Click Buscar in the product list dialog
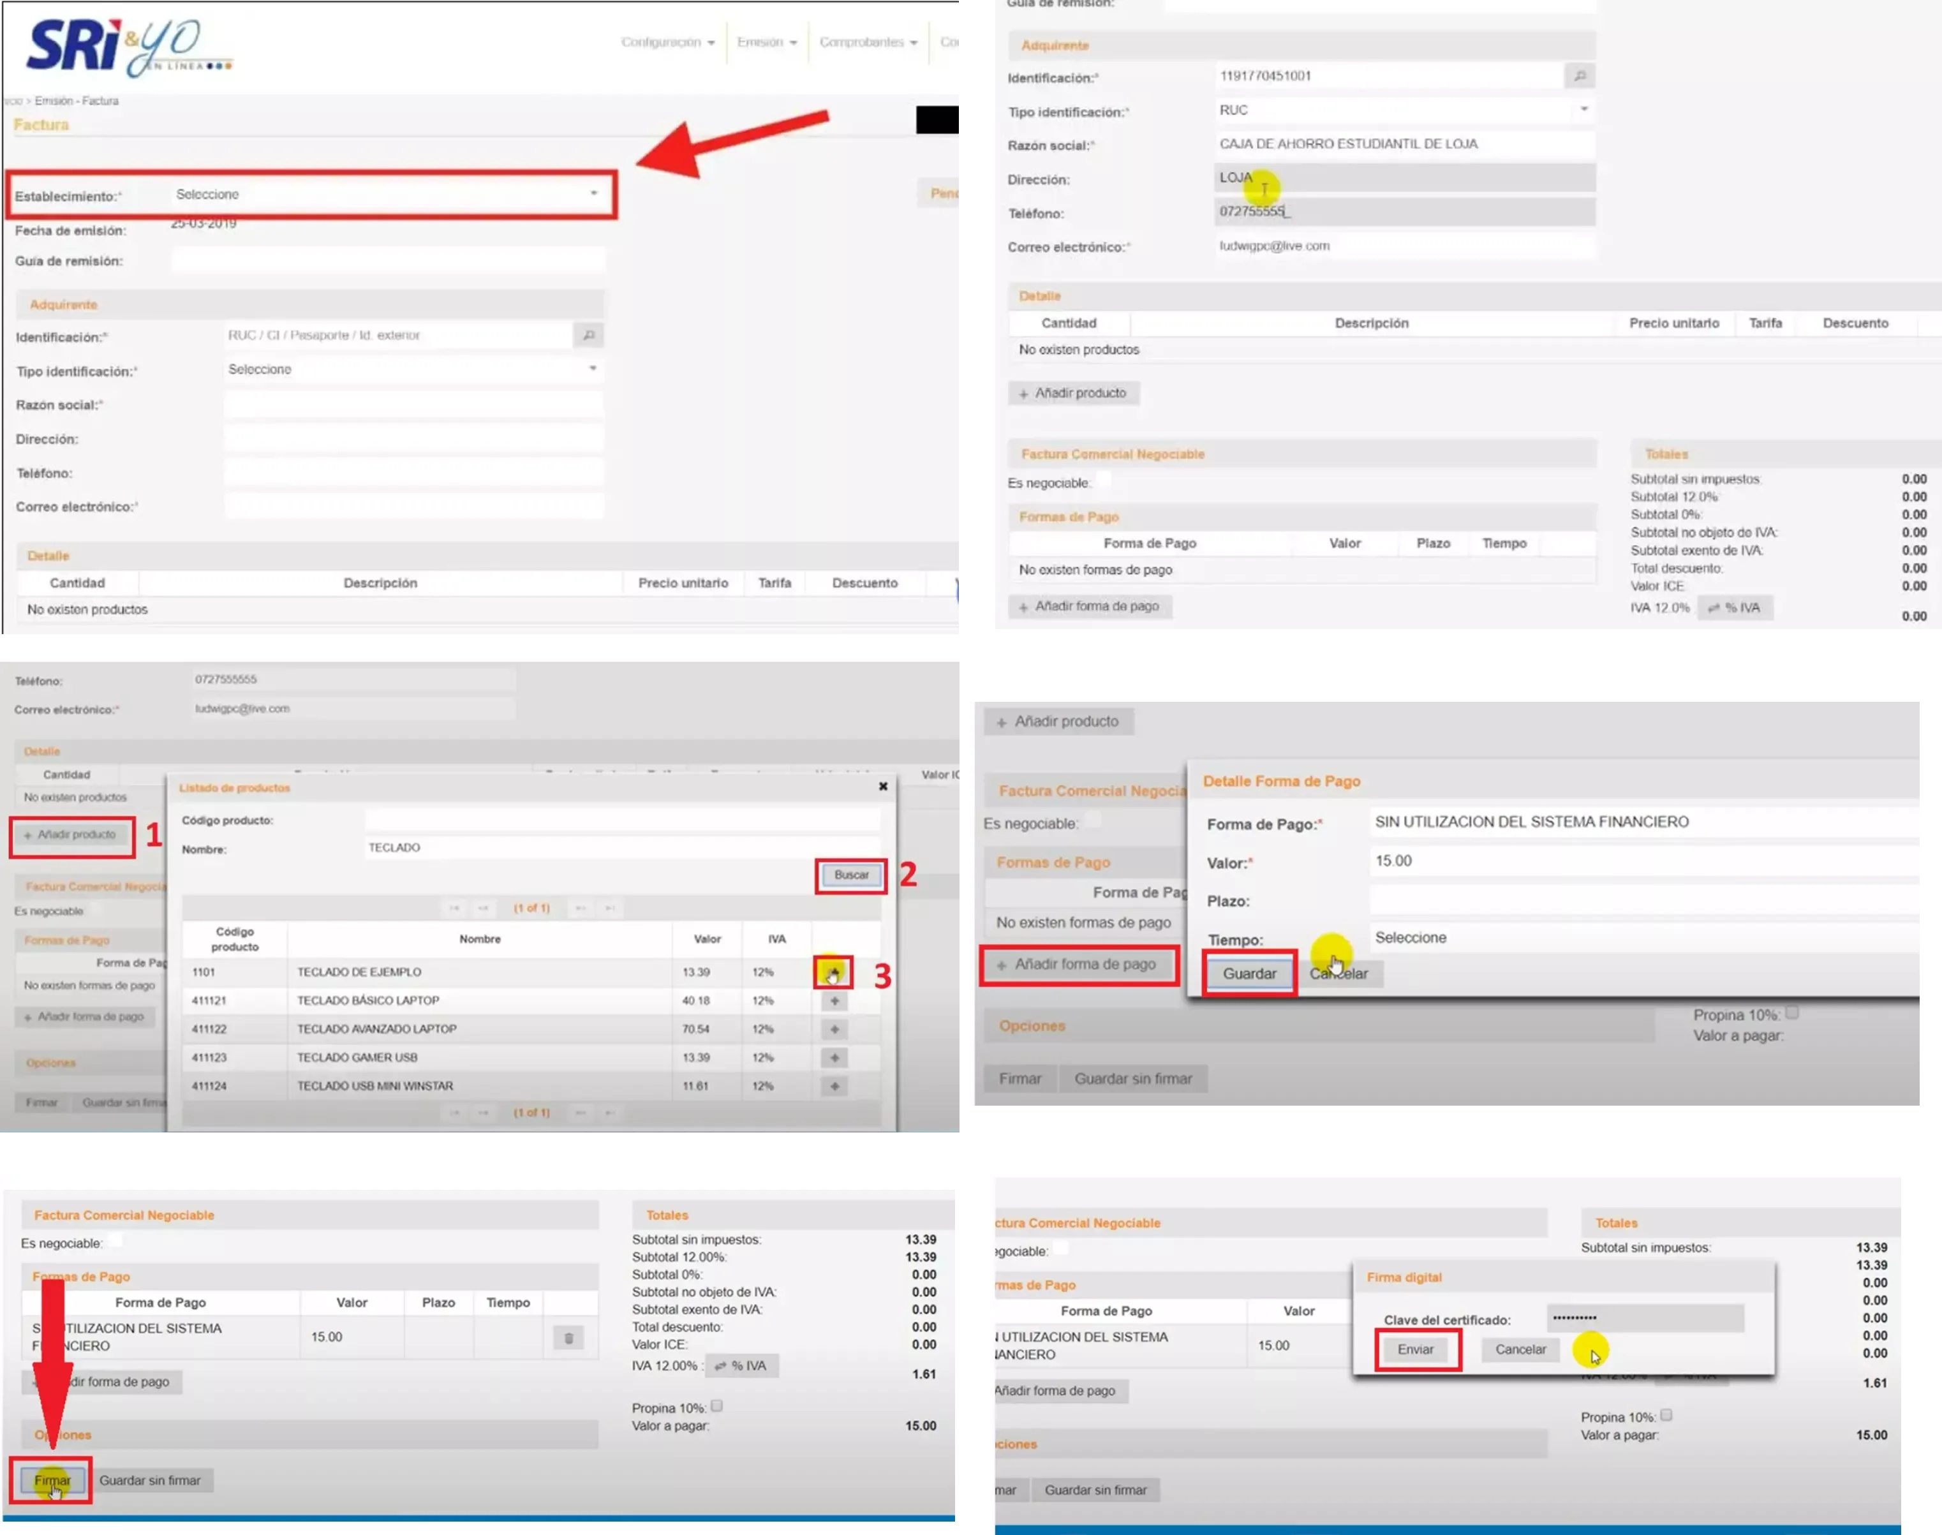This screenshot has width=1942, height=1535. pyautogui.click(x=851, y=875)
